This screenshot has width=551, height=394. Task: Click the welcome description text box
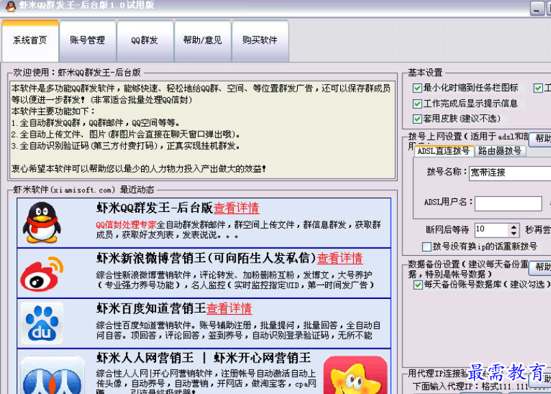[203, 131]
